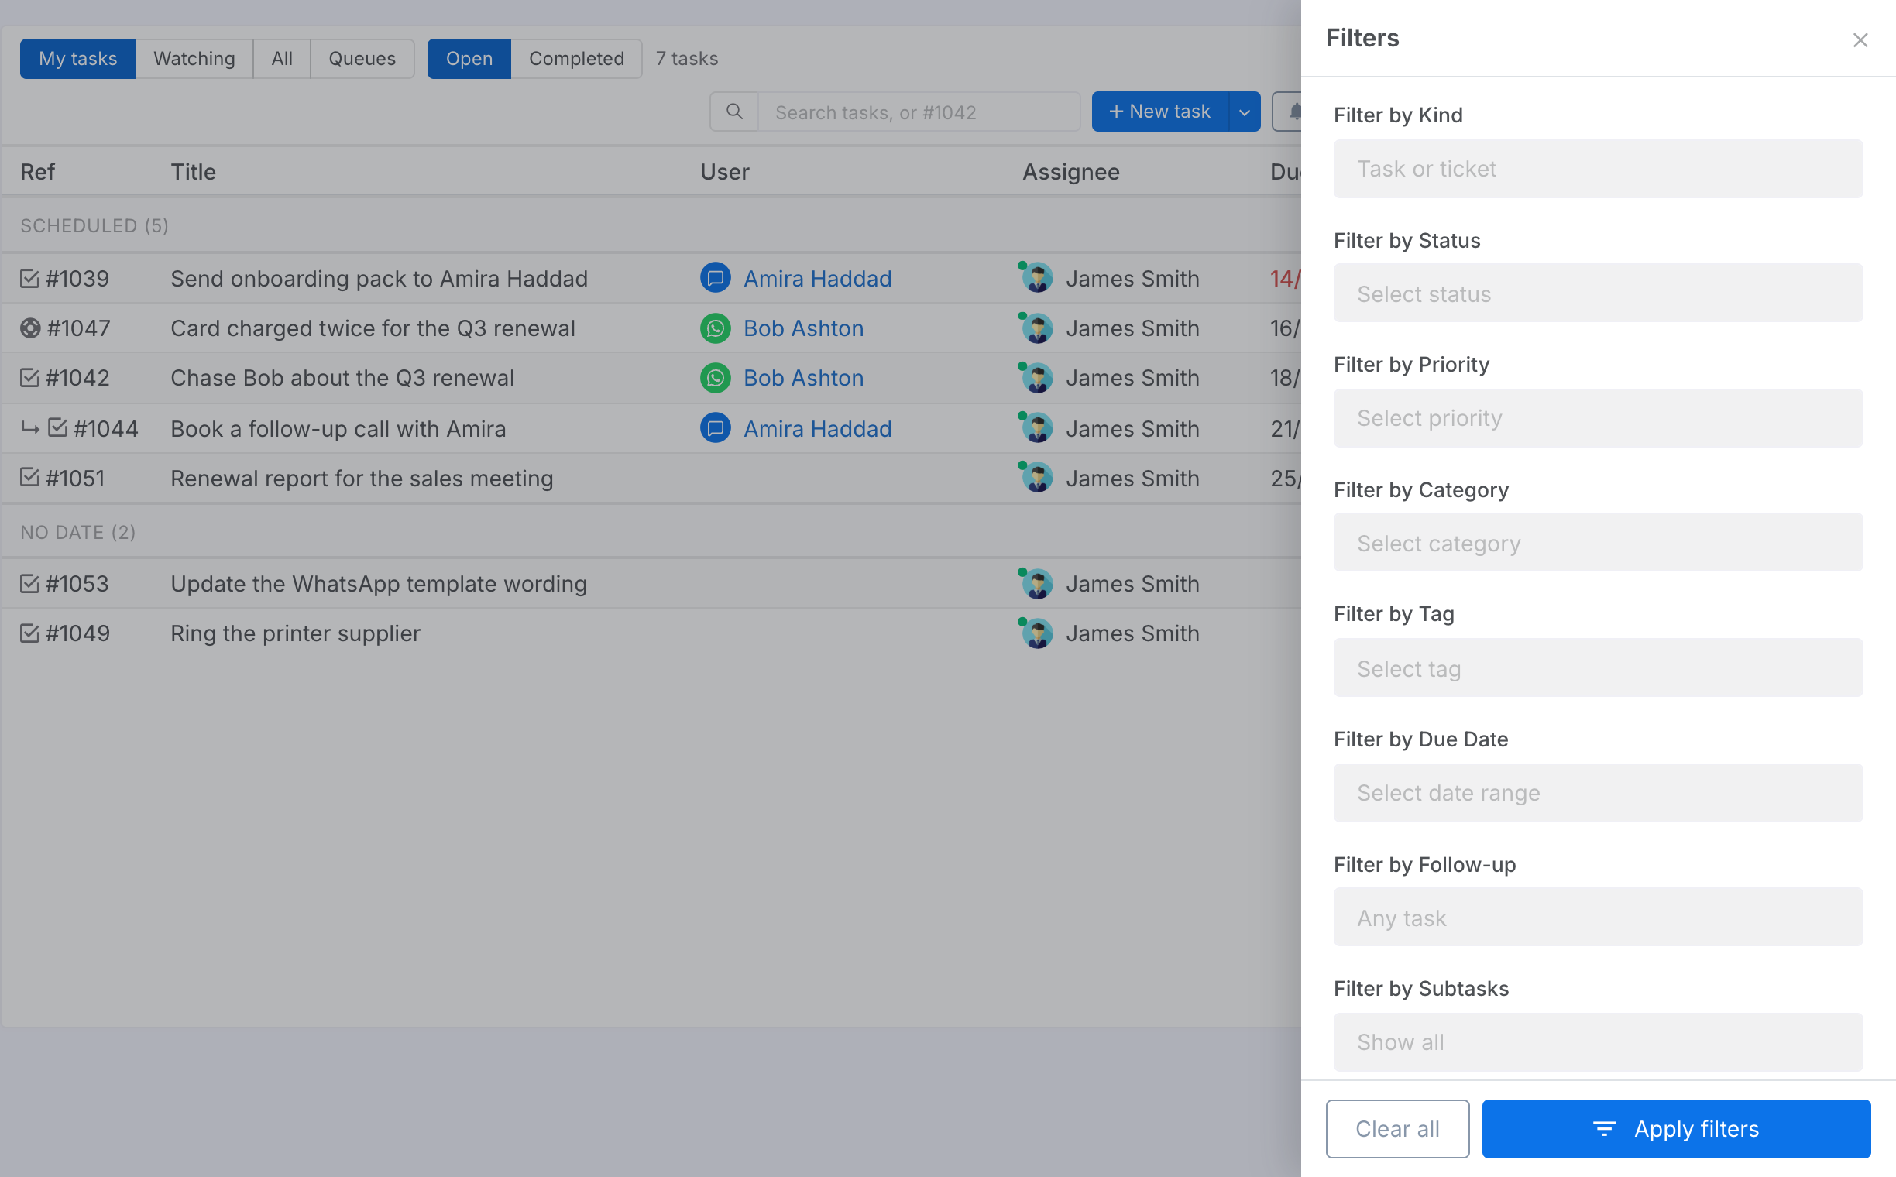
Task: Switch to the My tasks tab
Action: [x=78, y=58]
